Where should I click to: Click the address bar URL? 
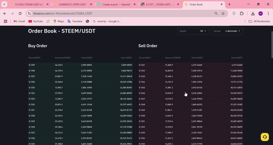point(63,13)
